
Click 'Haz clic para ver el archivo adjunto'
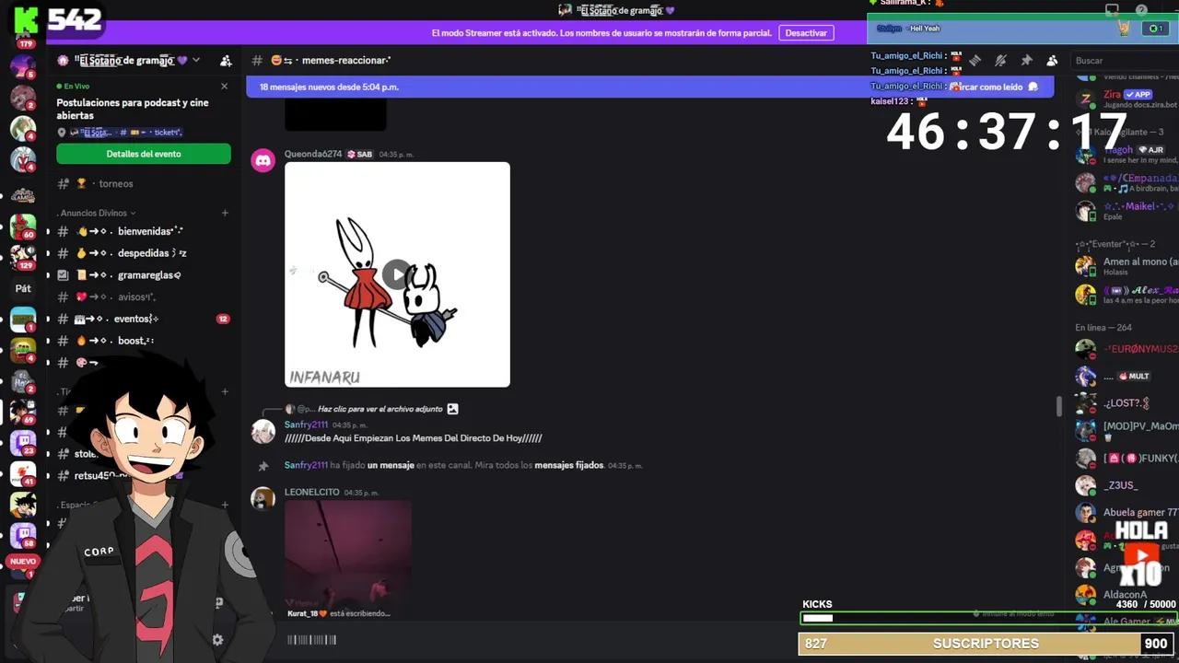(x=379, y=409)
